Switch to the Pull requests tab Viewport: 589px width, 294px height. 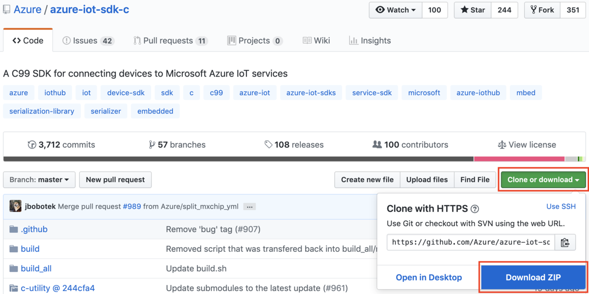170,41
